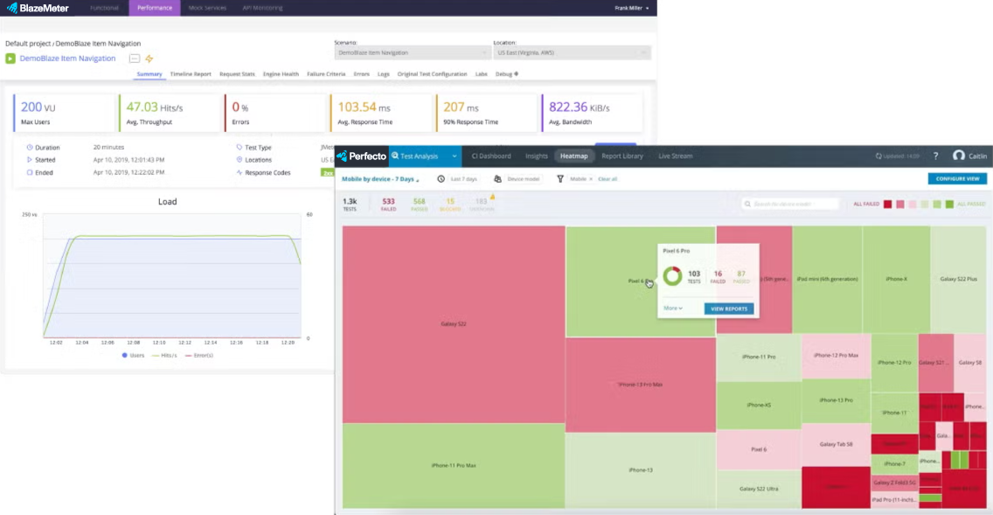
Task: Click the Galaxy S22 Ultra heatmap tile
Action: coord(759,489)
